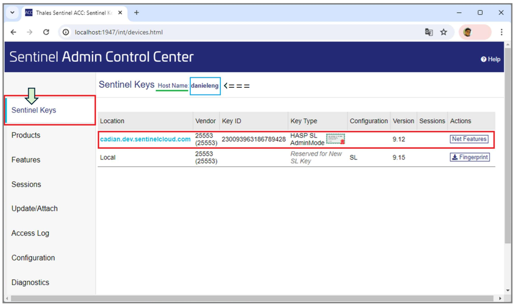
Task: Open the Access Log page
Action: pos(30,233)
